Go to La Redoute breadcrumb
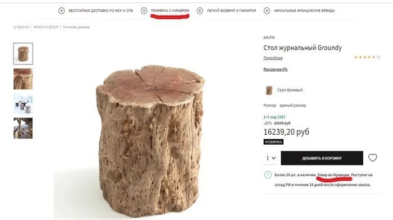Viewport: 393px width, 220px height. click(21, 27)
